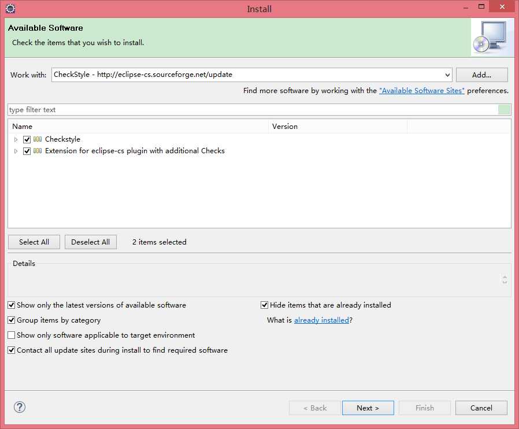Click Deselect All button
The width and height of the screenshot is (519, 429).
(x=90, y=242)
